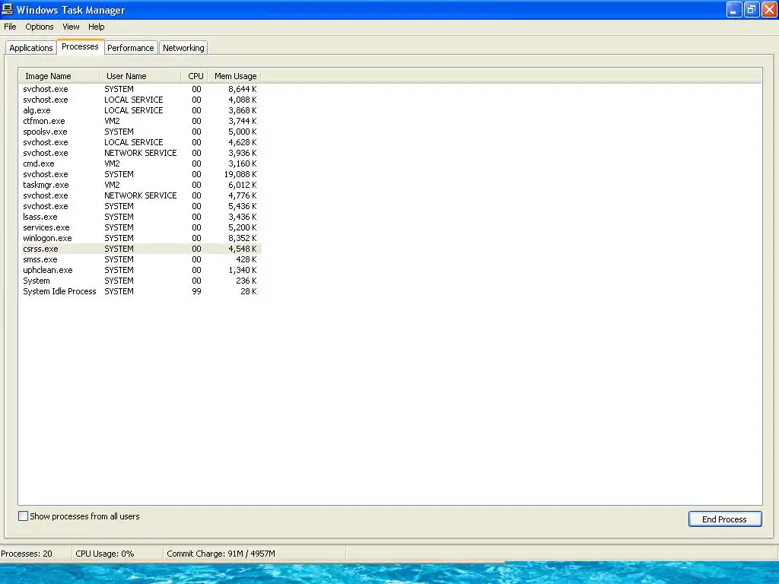This screenshot has width=779, height=584.
Task: Switch to the Performance tab
Action: pyautogui.click(x=131, y=48)
